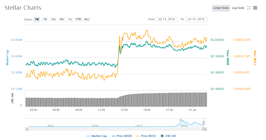Click 2016 in the navigator timeline
Viewport: 266px width, 140px height.
coord(95,126)
